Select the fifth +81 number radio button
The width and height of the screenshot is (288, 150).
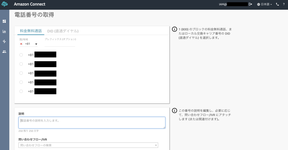[x=21, y=91]
